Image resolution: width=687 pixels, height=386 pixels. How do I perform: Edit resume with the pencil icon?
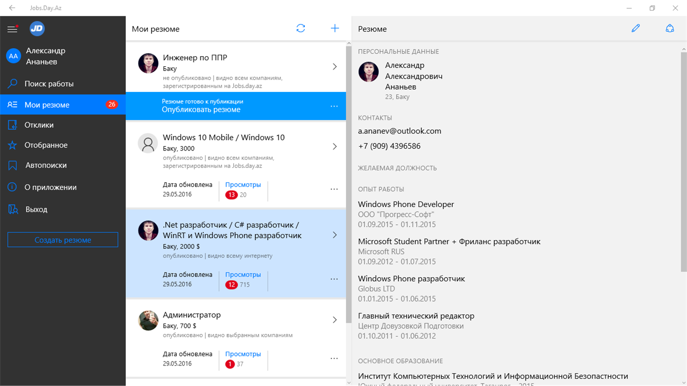pos(635,29)
